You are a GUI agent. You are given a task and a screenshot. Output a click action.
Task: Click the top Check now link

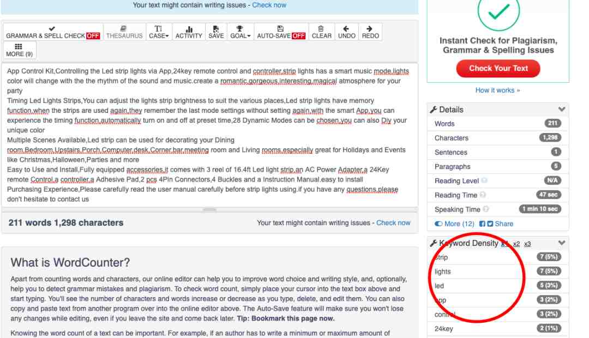click(x=269, y=5)
